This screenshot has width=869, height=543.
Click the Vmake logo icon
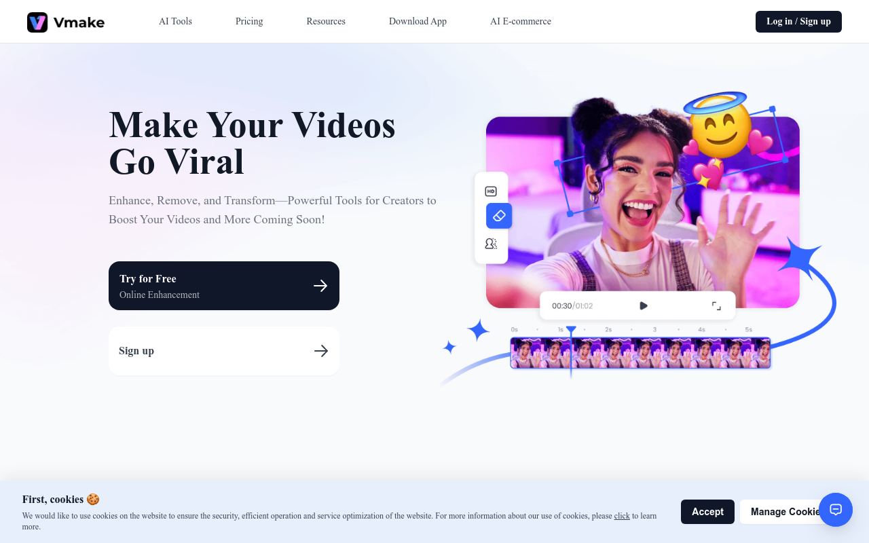[37, 22]
